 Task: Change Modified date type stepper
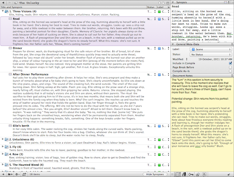pos(186,59)
